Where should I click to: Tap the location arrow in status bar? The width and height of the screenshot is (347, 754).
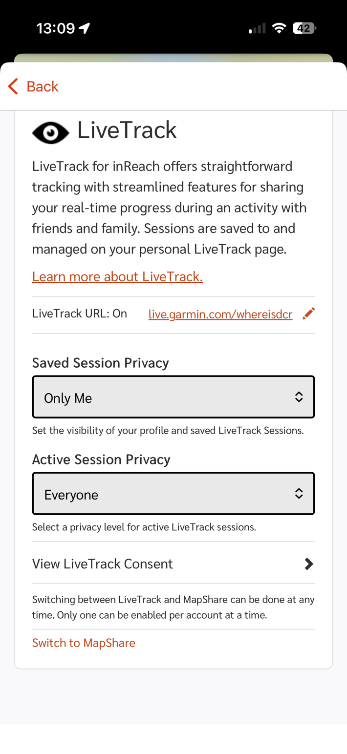pos(85,28)
